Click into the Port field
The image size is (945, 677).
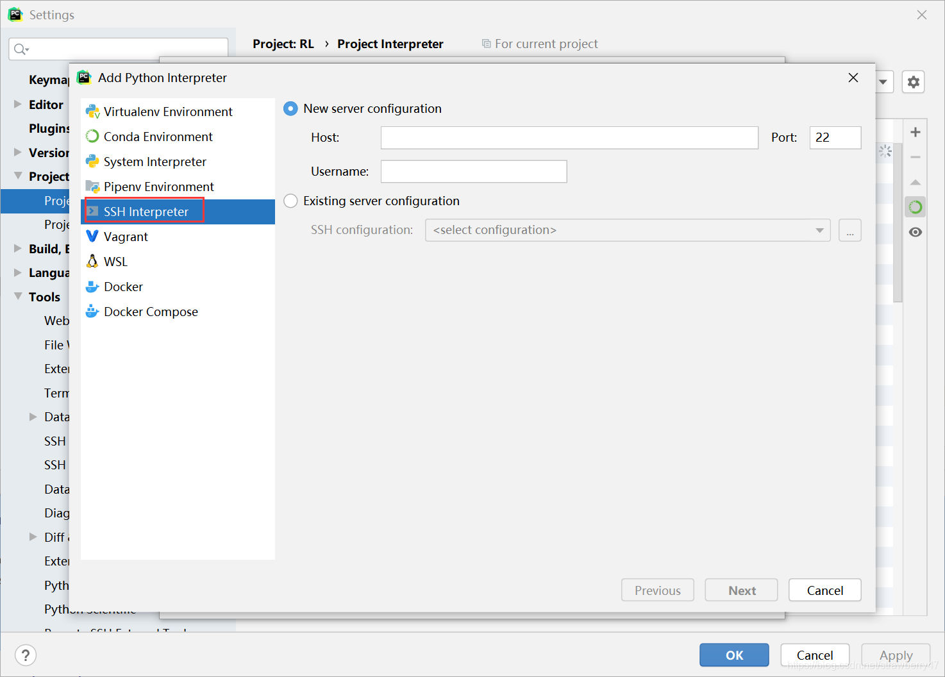[x=835, y=138]
